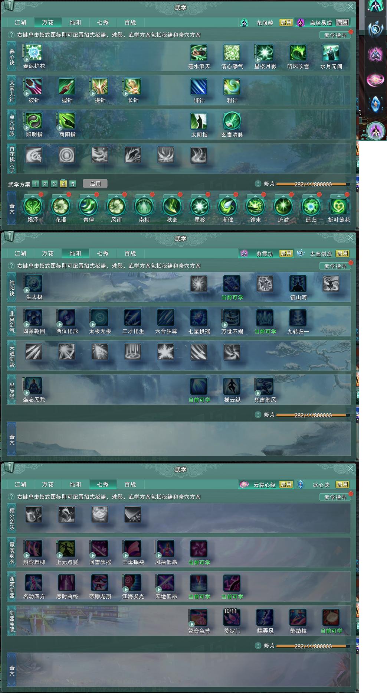Open 万花 tab in the 纯阳 window
This screenshot has width=387, height=693.
pyautogui.click(x=48, y=254)
